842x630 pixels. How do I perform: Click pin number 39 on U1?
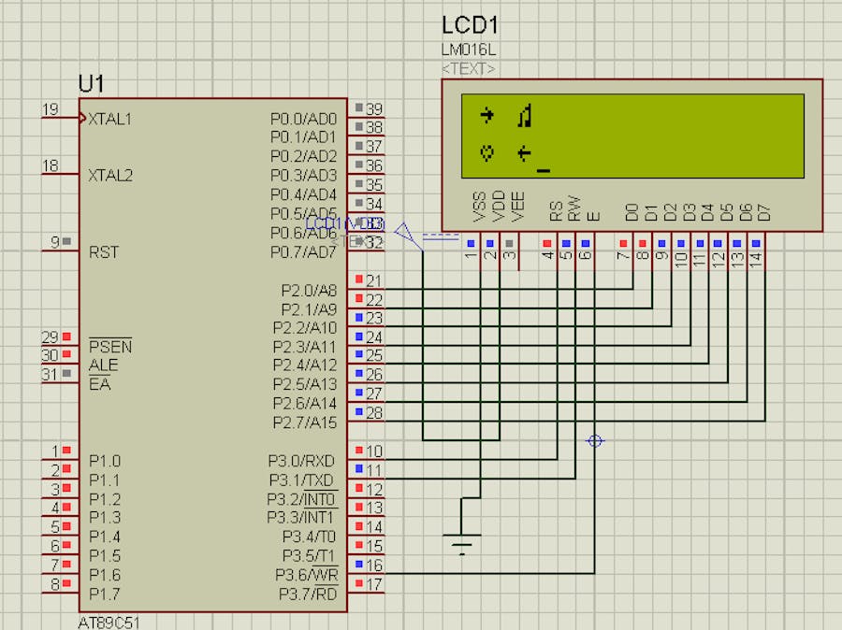tap(374, 109)
